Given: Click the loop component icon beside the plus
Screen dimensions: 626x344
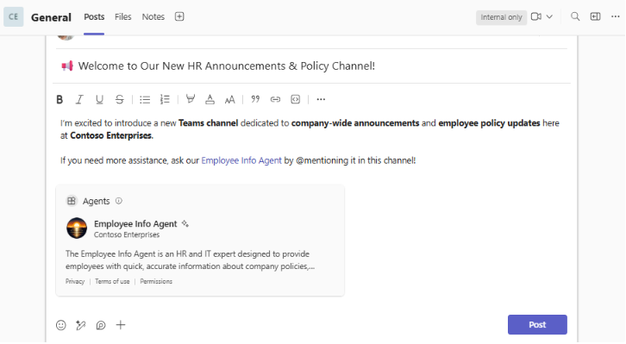Looking at the screenshot, I should 101,325.
